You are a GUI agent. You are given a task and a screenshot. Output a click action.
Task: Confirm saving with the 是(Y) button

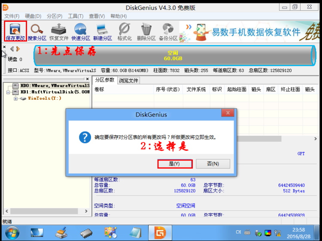(175, 164)
